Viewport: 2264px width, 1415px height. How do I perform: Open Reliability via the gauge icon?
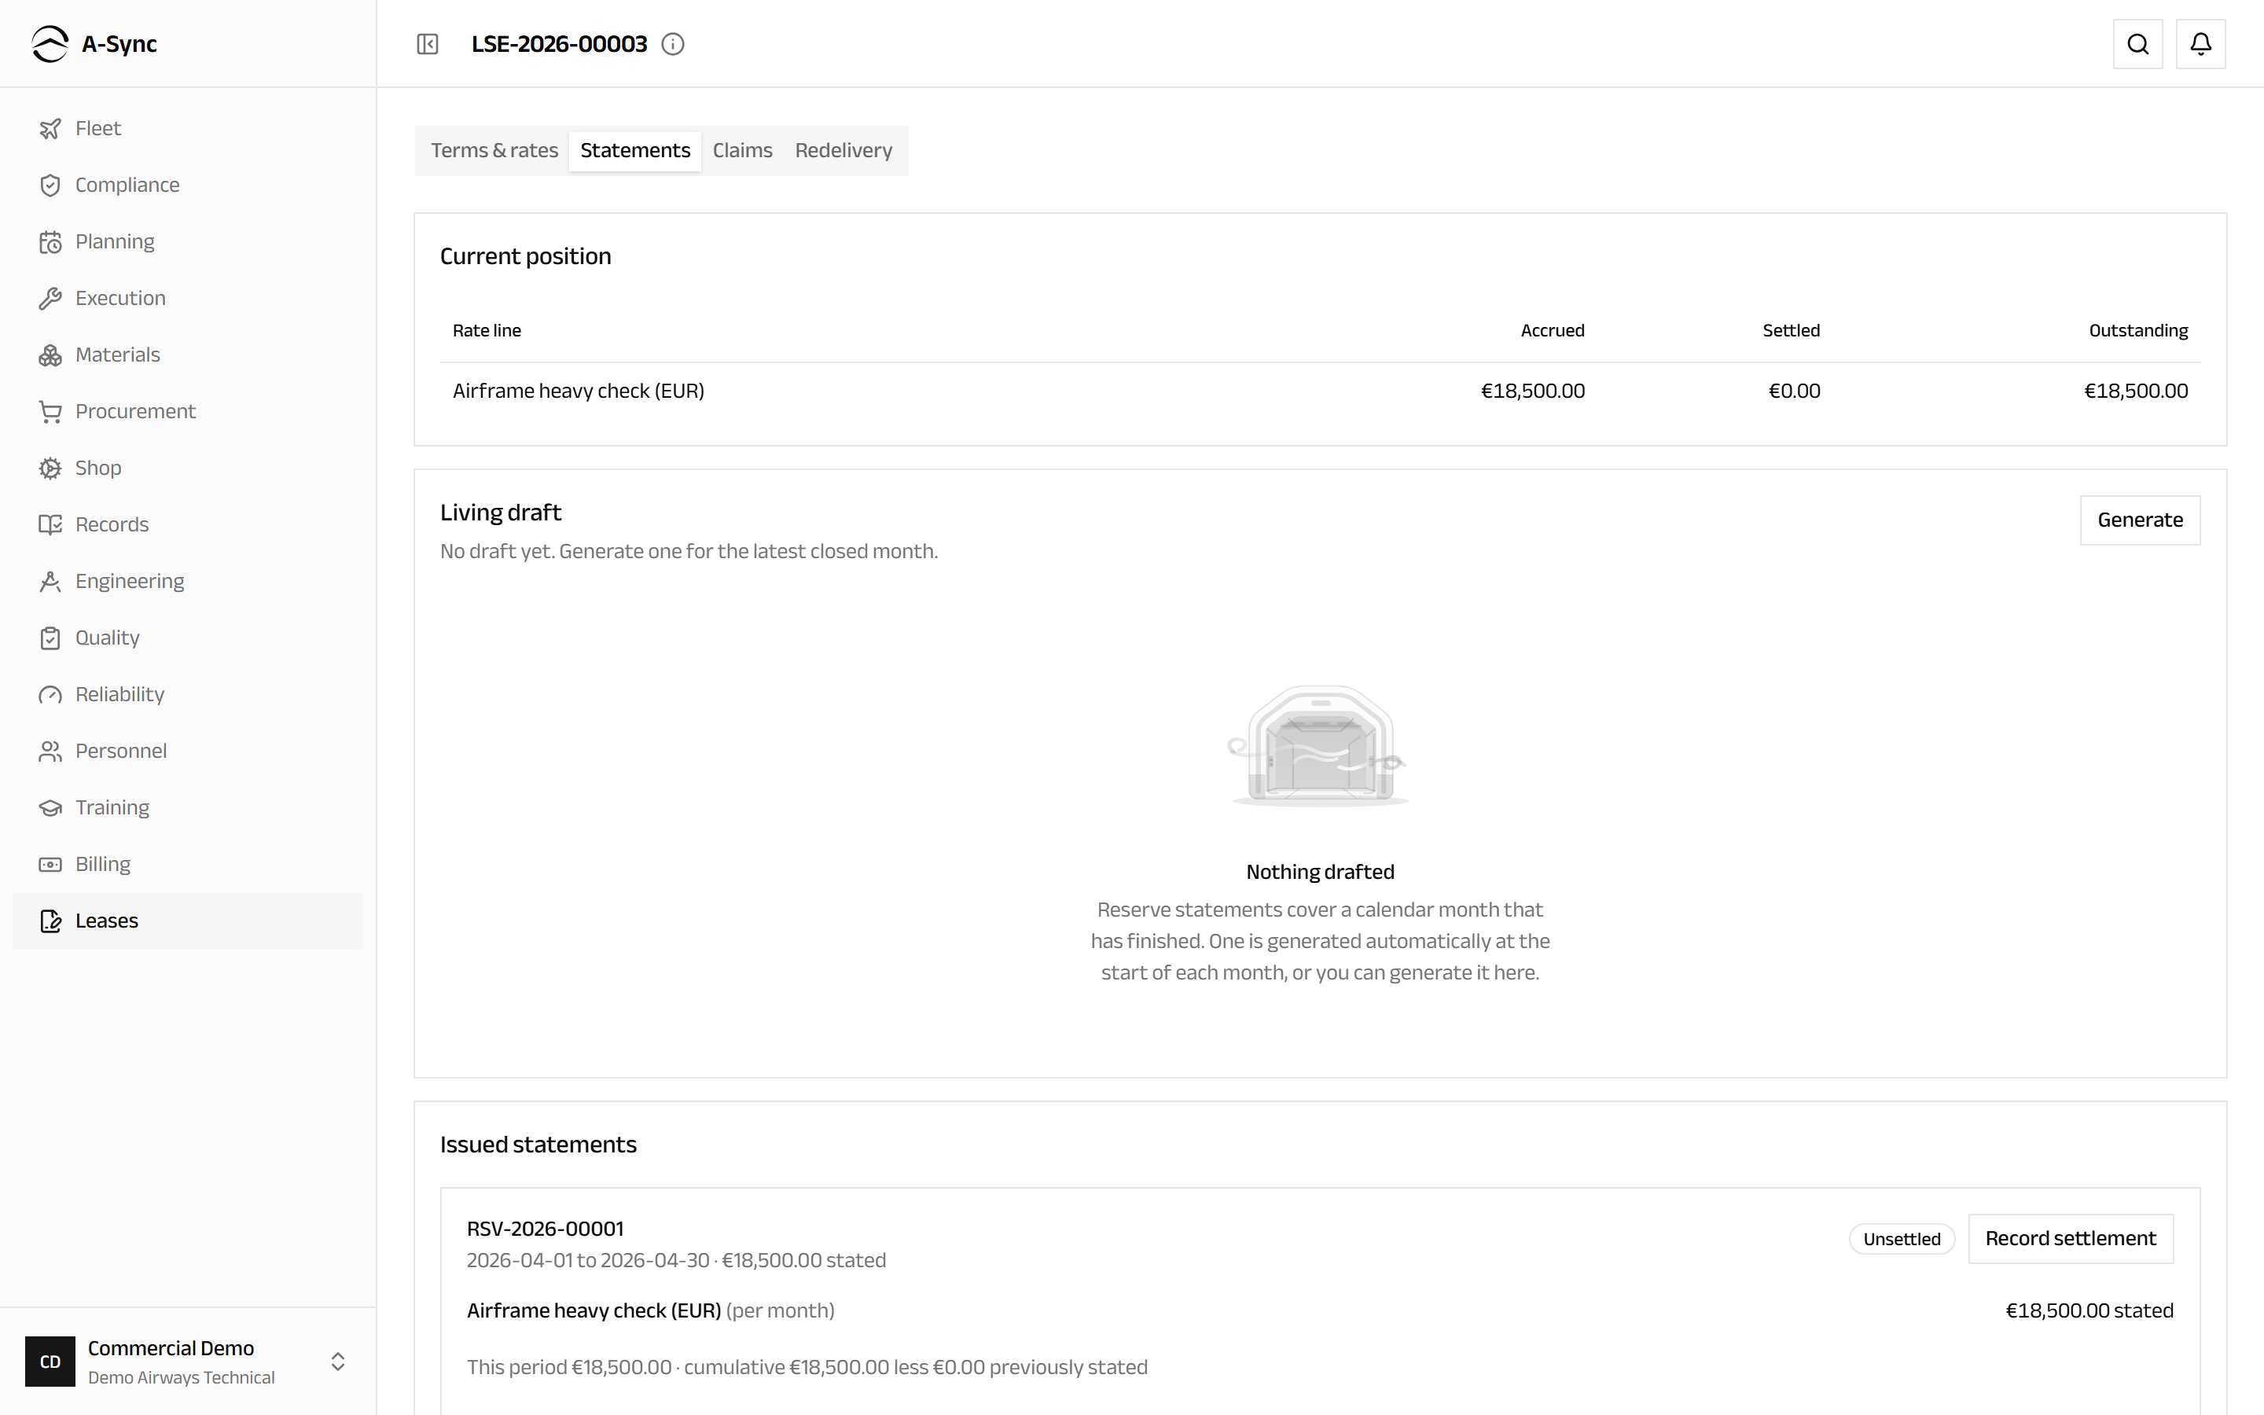50,694
